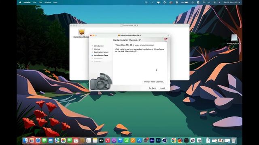
Task: Open Messages app in the Dock
Action: click(x=44, y=140)
